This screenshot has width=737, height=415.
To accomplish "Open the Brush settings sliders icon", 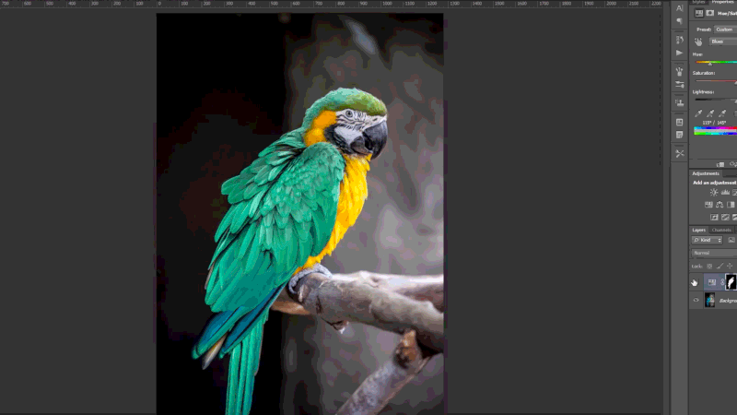I will point(680,85).
